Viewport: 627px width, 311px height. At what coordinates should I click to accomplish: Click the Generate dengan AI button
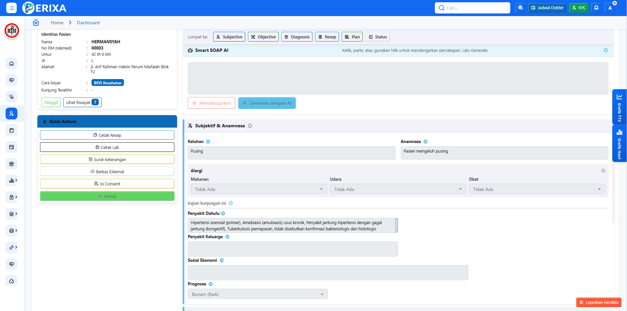267,103
